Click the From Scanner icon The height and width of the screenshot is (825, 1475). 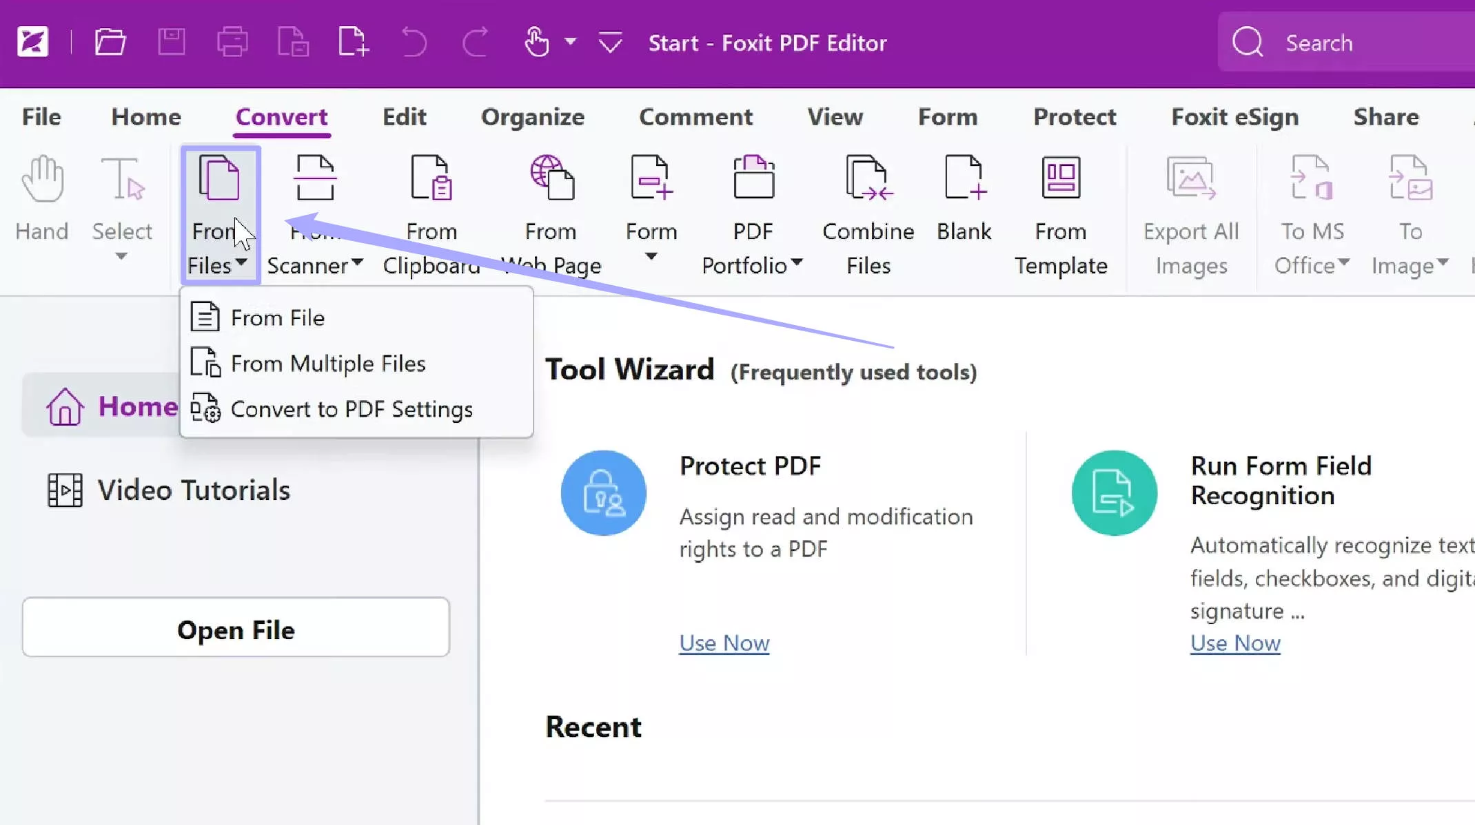click(x=315, y=178)
